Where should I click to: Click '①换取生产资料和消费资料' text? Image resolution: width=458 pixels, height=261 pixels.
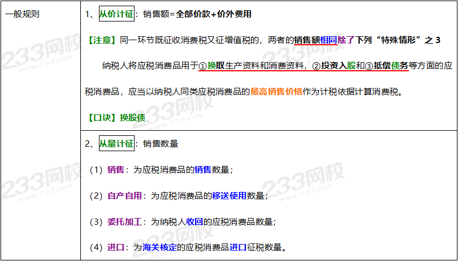coord(252,66)
